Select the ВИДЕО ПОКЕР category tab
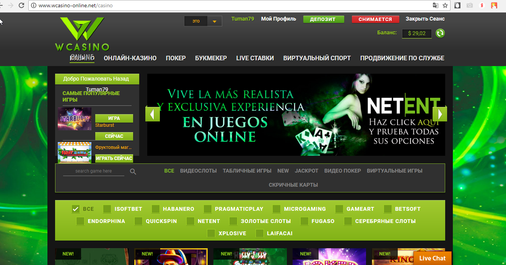The width and height of the screenshot is (506, 265). click(343, 171)
